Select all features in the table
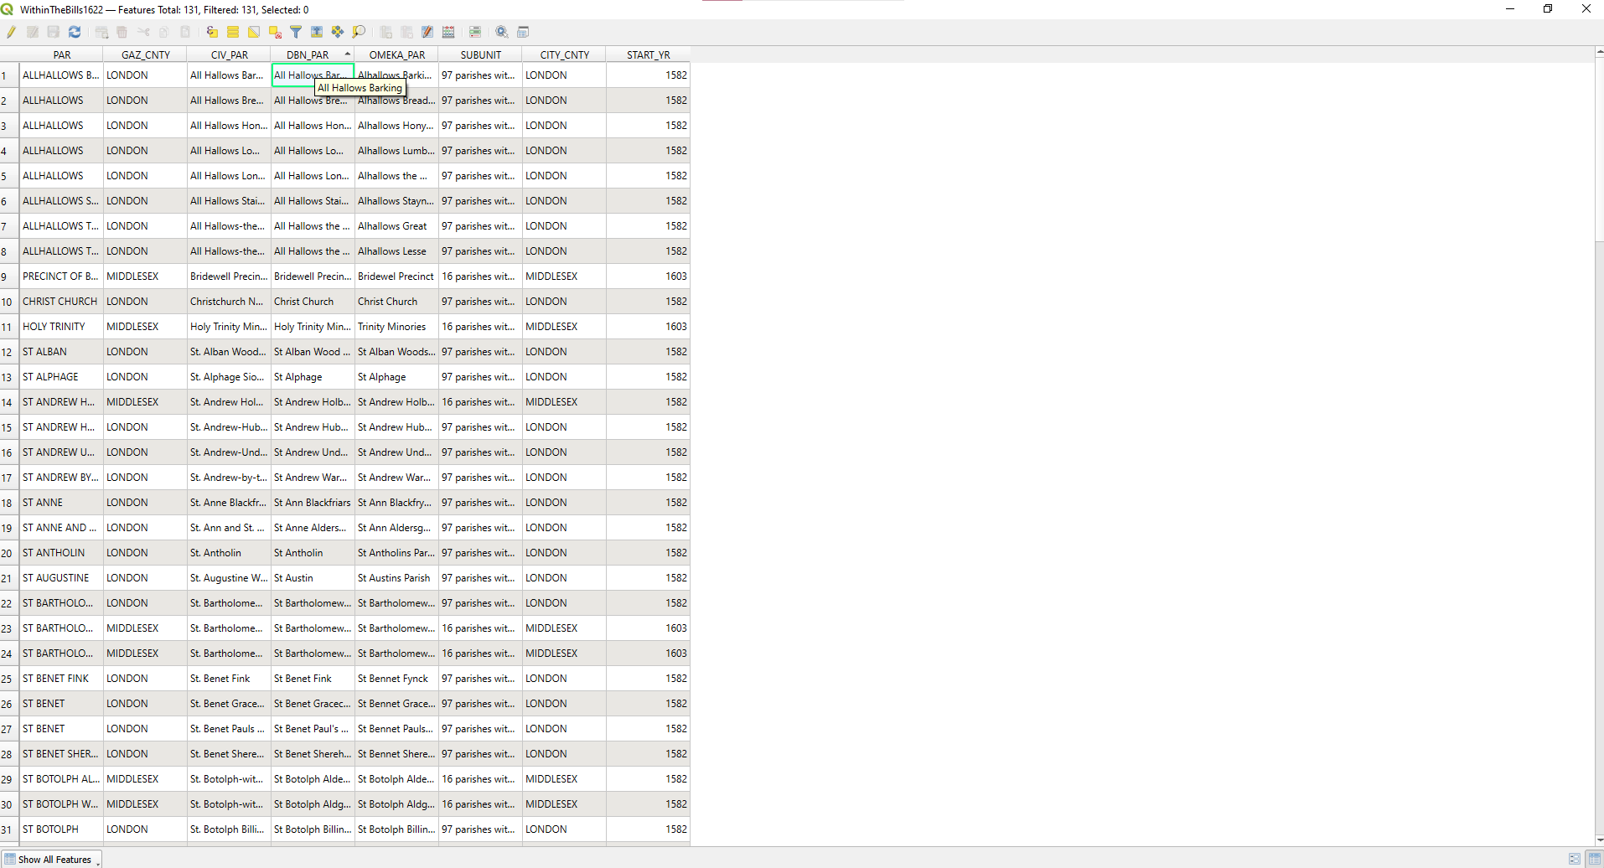This screenshot has width=1604, height=868. [233, 32]
